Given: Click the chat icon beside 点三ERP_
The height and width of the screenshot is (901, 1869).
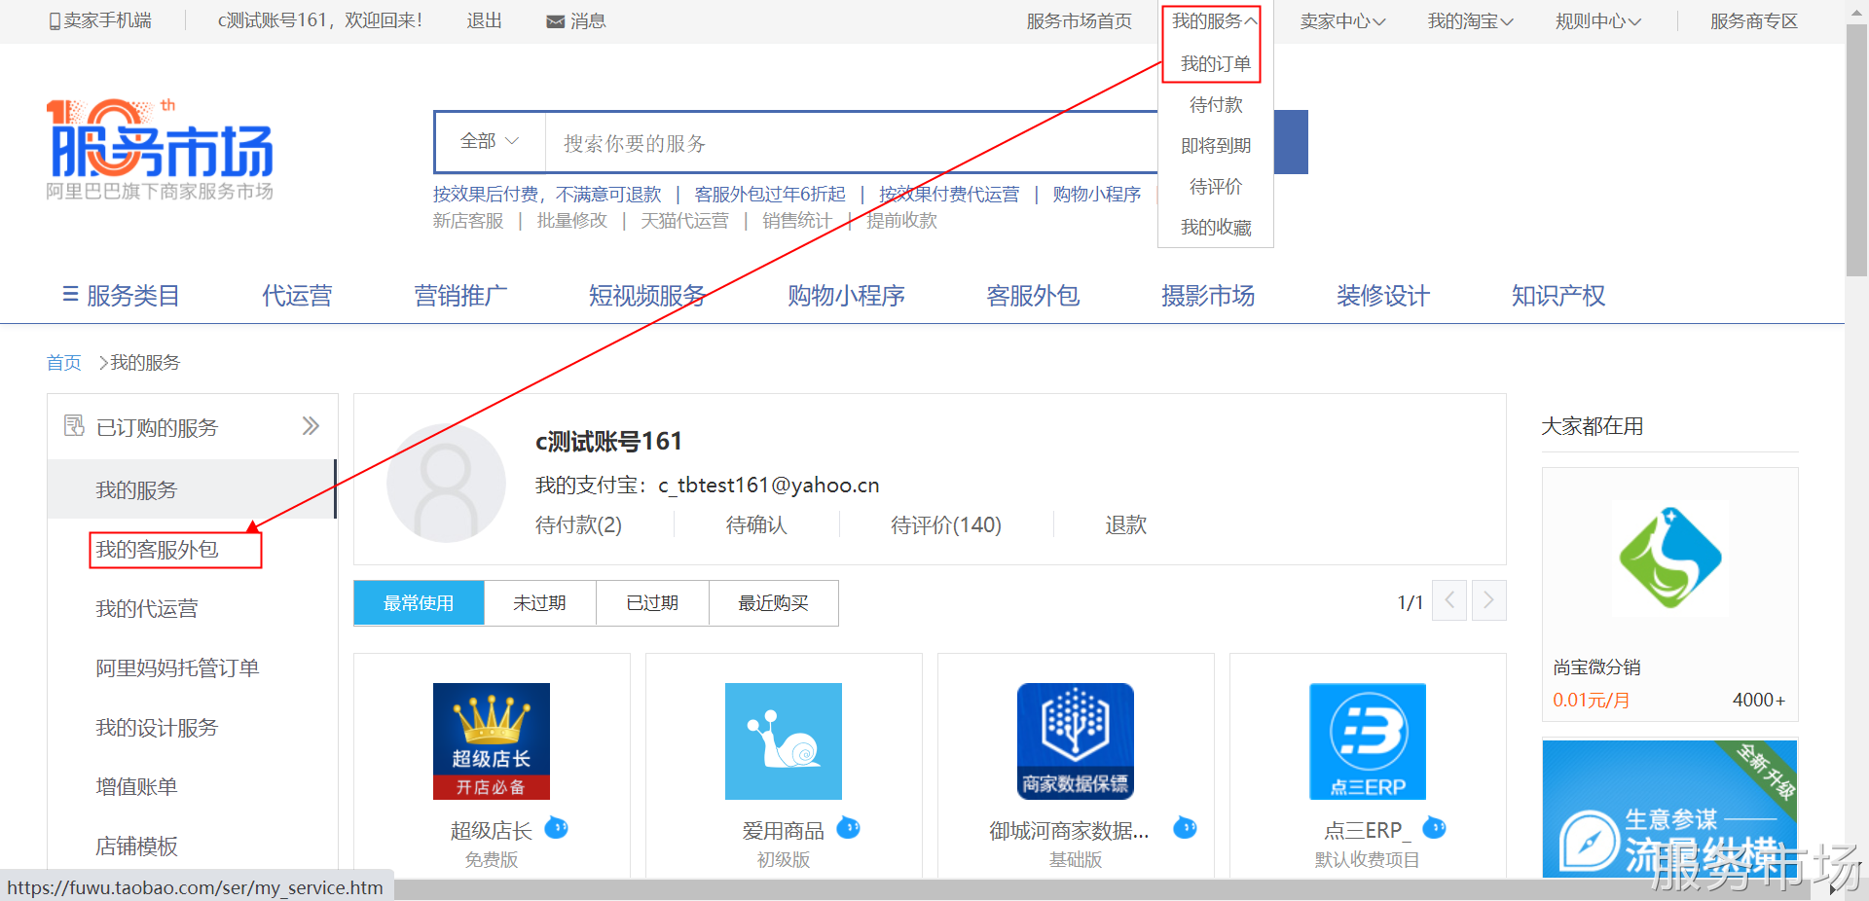Looking at the screenshot, I should tap(1434, 828).
